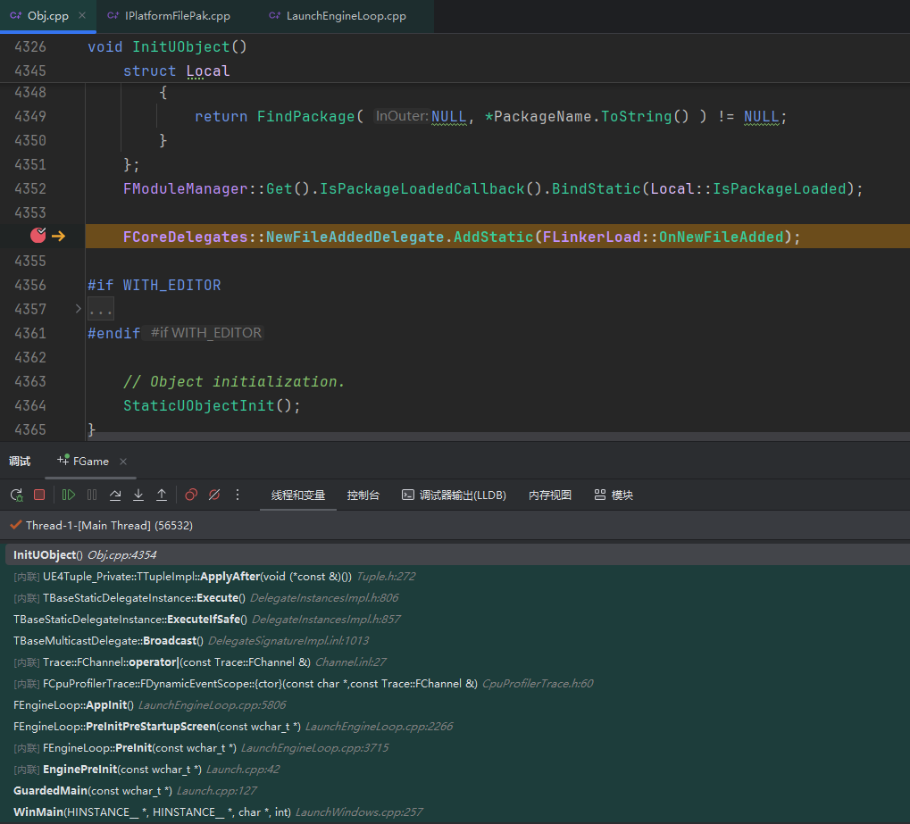The height and width of the screenshot is (824, 910).
Task: Step out of current function
Action: click(162, 495)
